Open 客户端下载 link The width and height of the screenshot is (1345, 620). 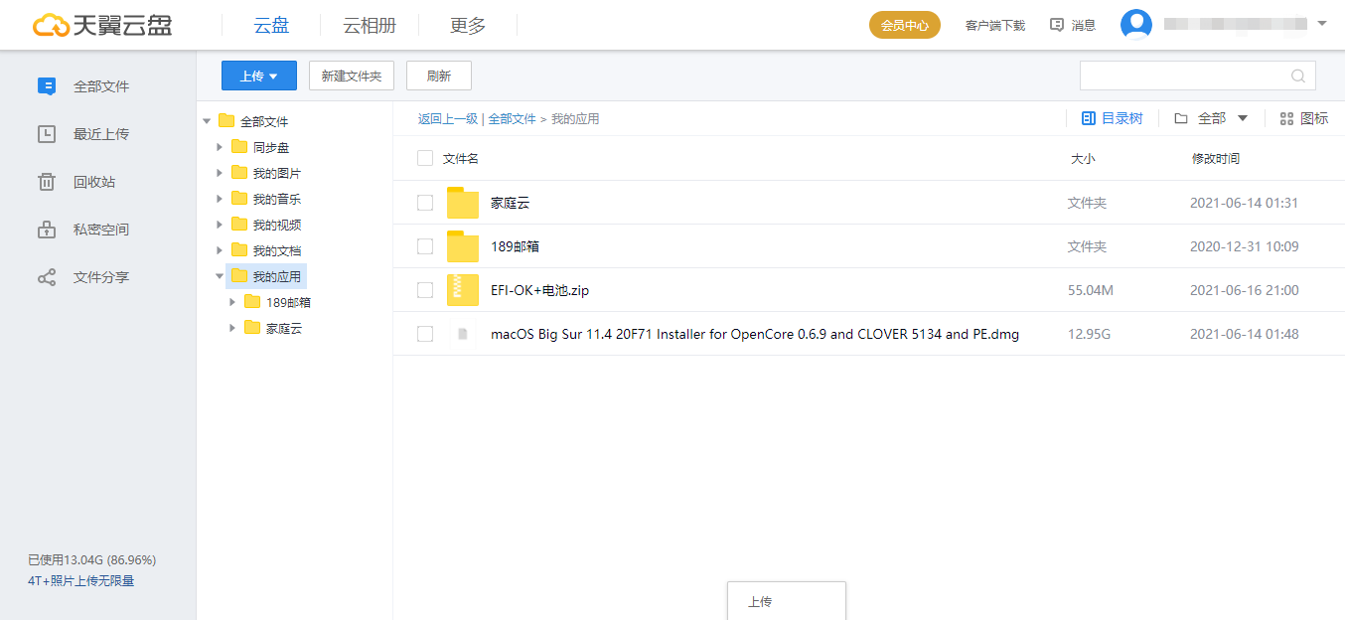(995, 25)
